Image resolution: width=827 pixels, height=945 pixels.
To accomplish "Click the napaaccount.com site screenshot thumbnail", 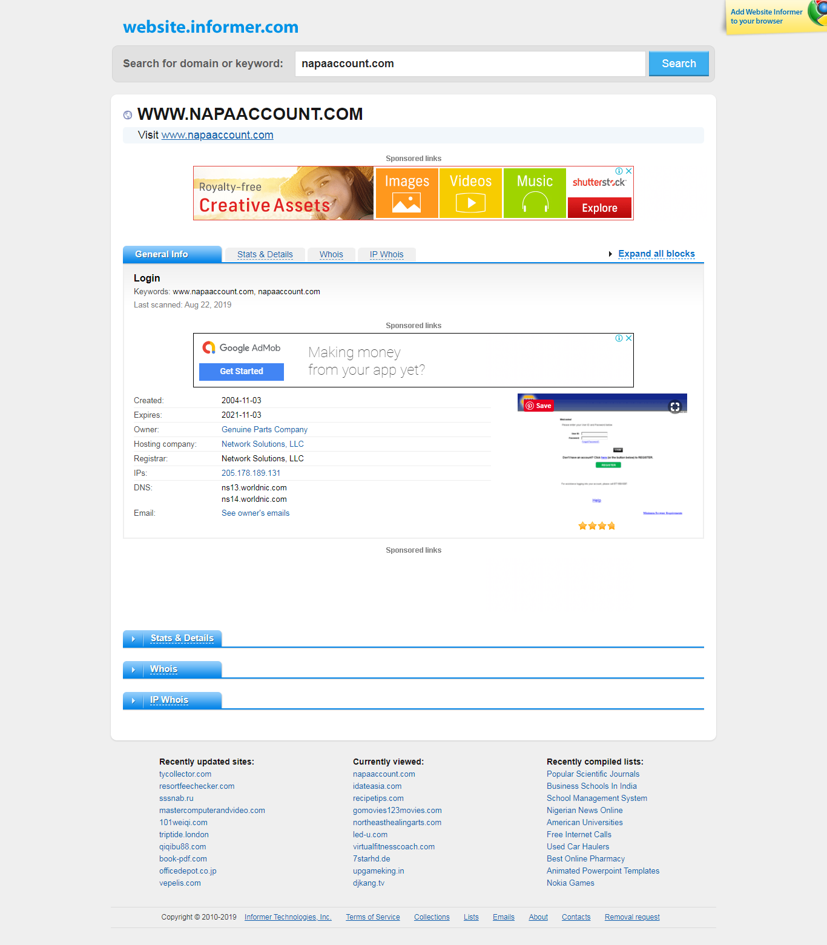I will pyautogui.click(x=602, y=456).
